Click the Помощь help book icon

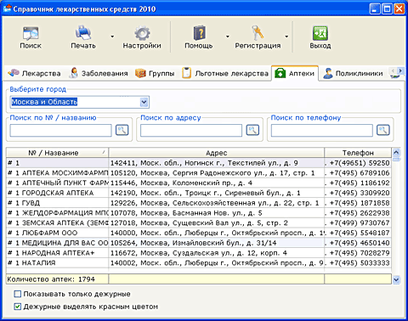200,33
